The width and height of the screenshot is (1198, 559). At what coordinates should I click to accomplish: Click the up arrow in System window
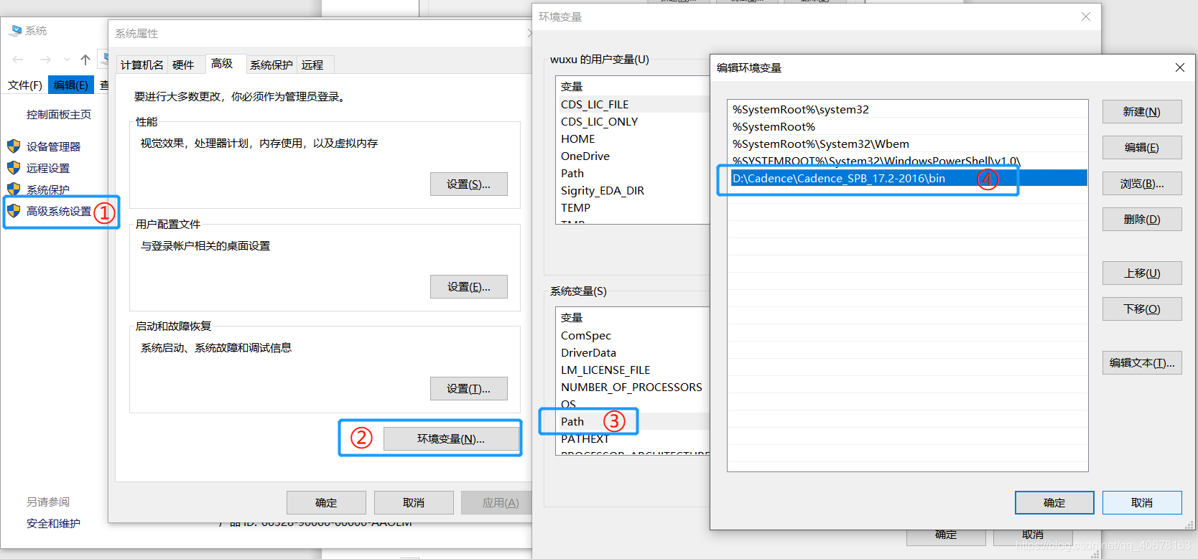point(85,60)
